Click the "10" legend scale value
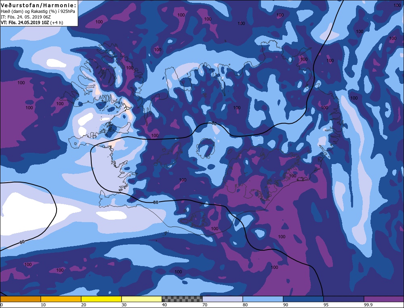404x308 pixels. point(43,305)
